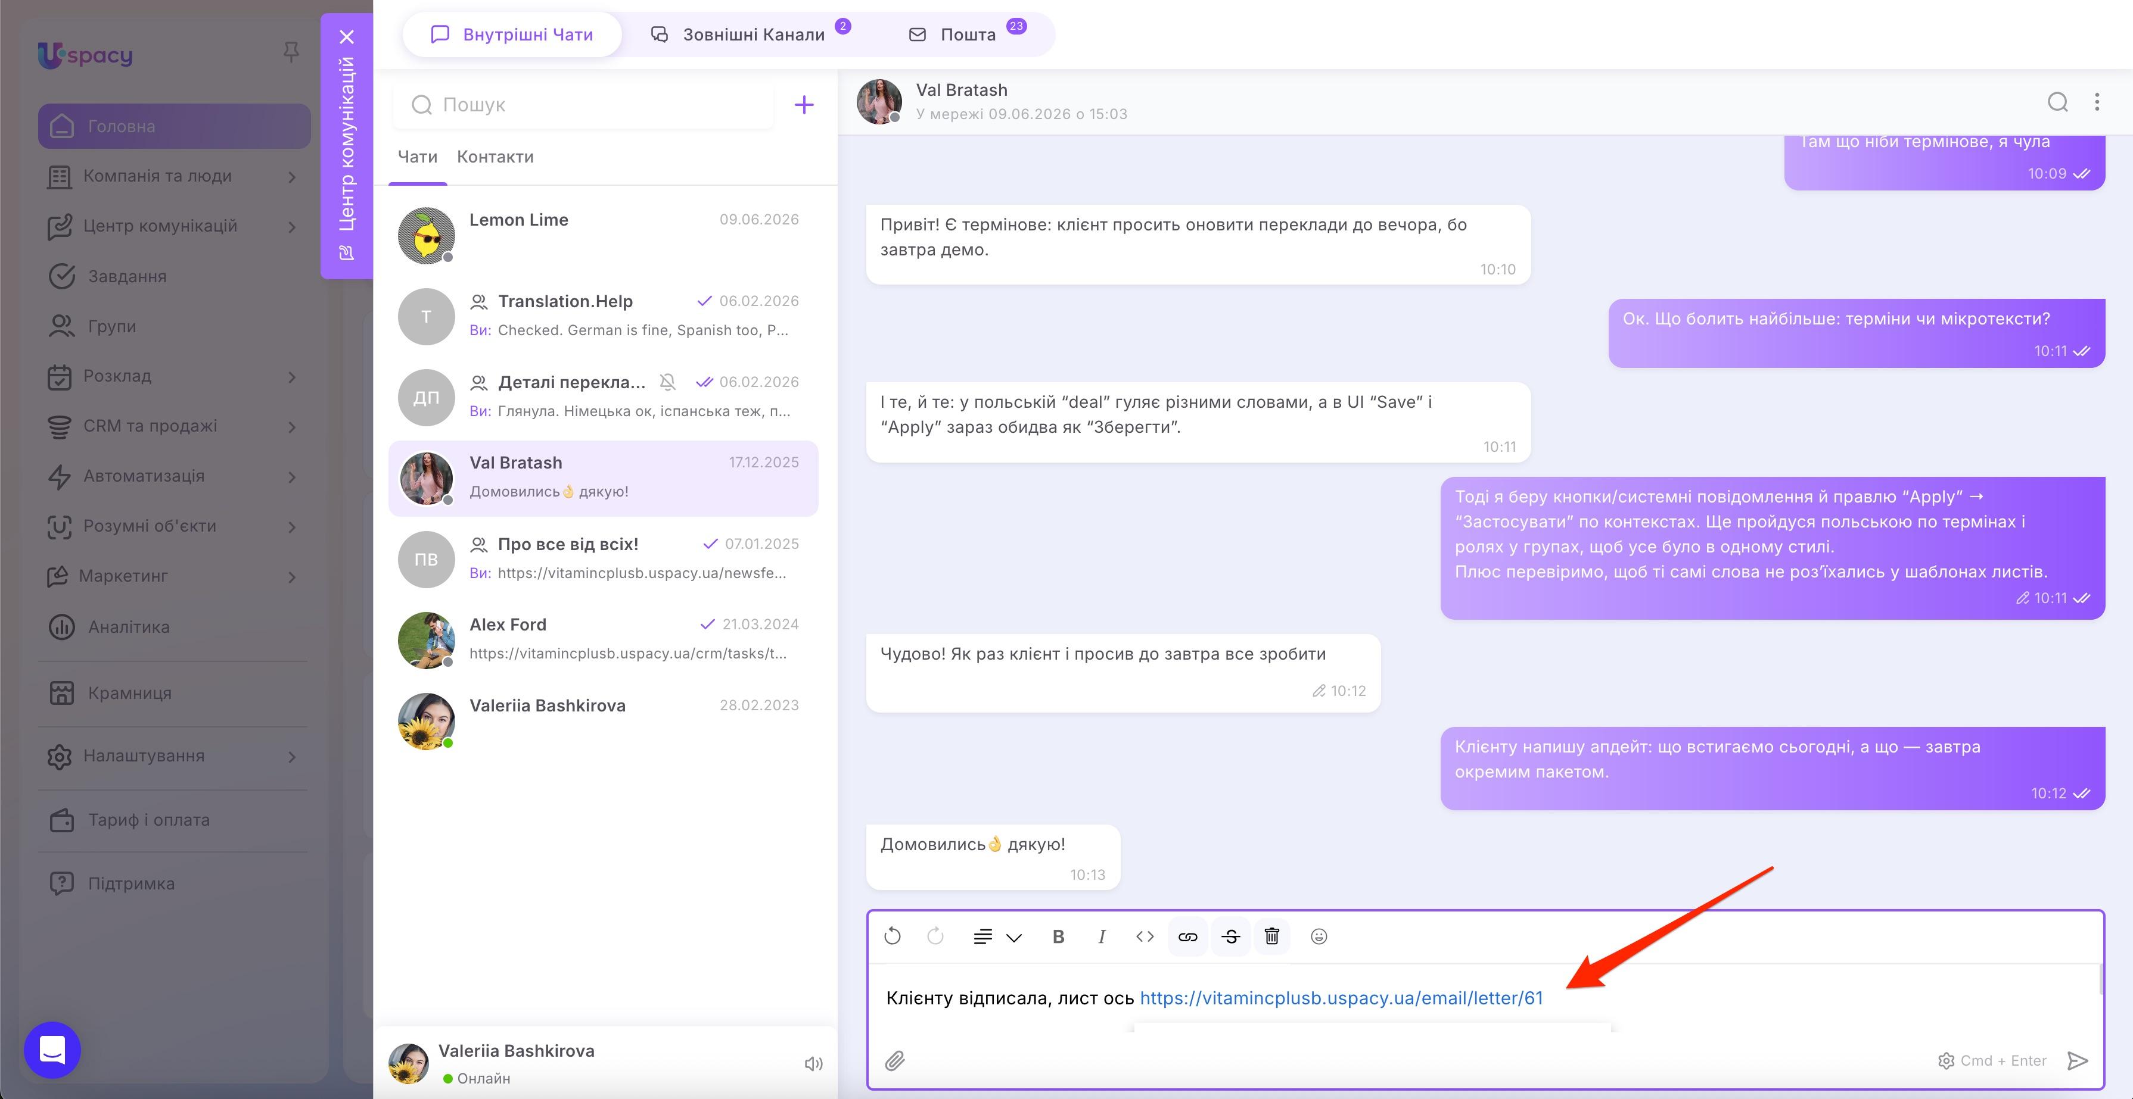The width and height of the screenshot is (2133, 1099).
Task: Expand Розумні об'єкти submenu chevron
Action: tap(291, 526)
